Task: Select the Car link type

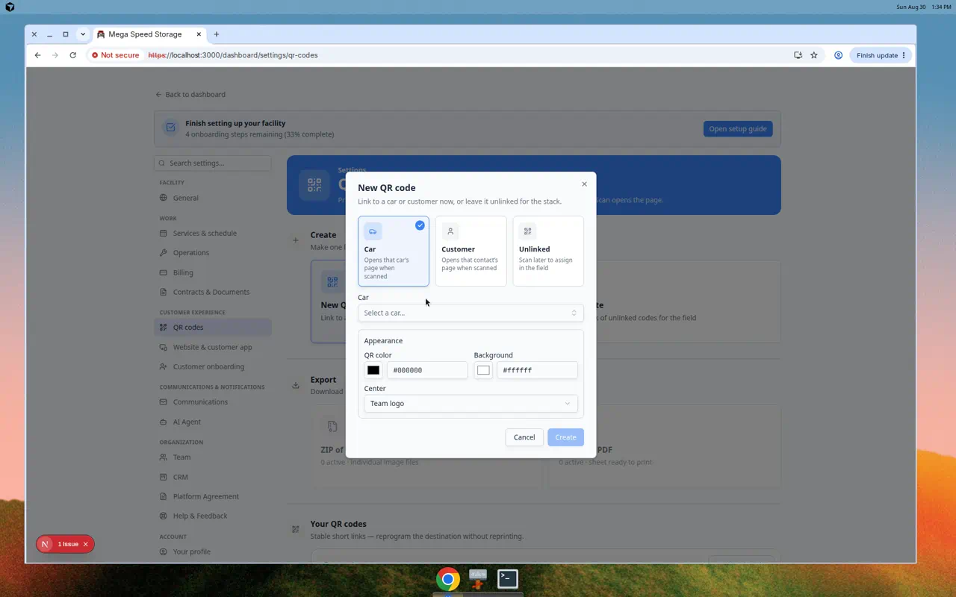Action: pos(394,251)
